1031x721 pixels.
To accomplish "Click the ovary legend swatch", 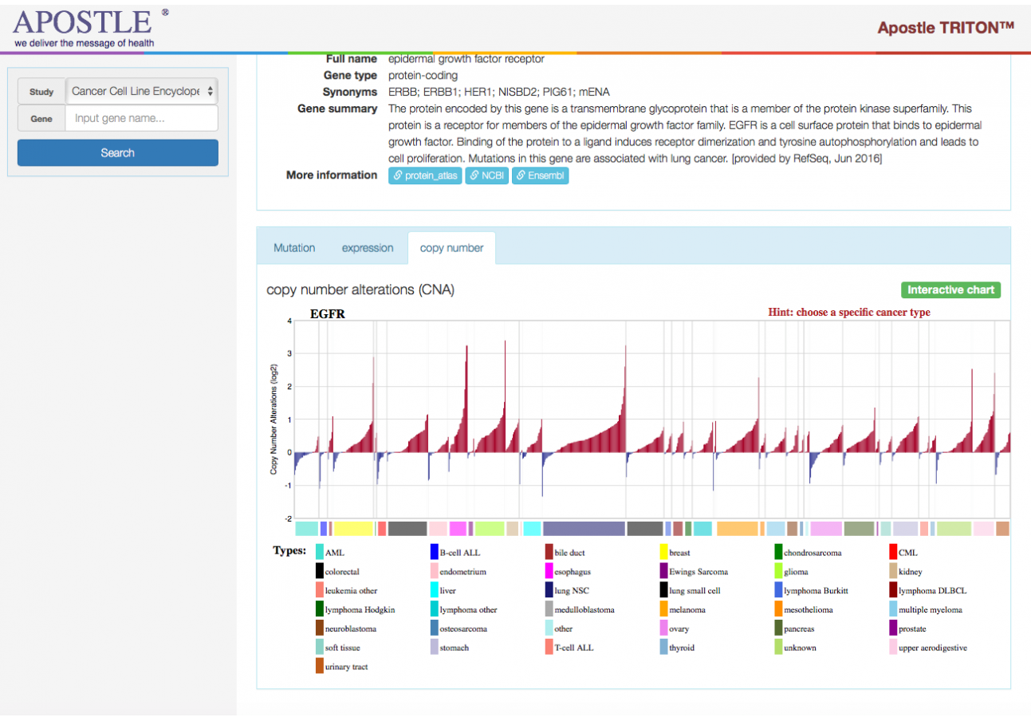I will (x=663, y=628).
